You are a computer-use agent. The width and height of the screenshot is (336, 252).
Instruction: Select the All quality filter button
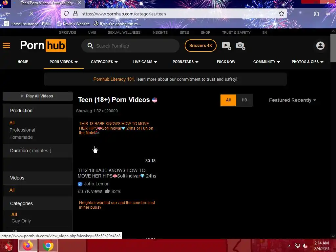(228, 100)
